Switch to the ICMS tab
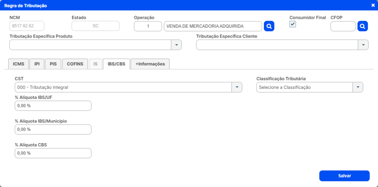 18,64
